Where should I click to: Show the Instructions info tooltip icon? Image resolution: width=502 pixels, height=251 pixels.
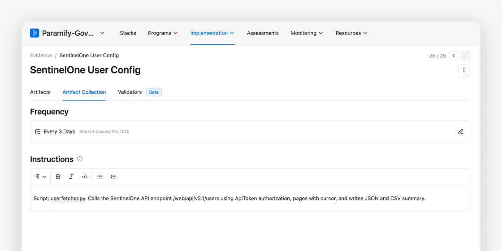coord(80,159)
